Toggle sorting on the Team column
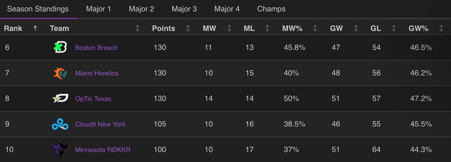 [x=137, y=29]
